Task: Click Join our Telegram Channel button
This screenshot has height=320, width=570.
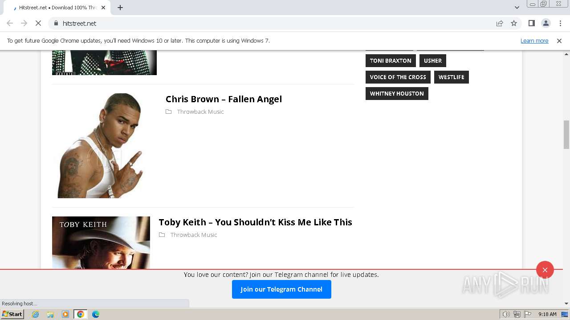Action: pyautogui.click(x=281, y=289)
